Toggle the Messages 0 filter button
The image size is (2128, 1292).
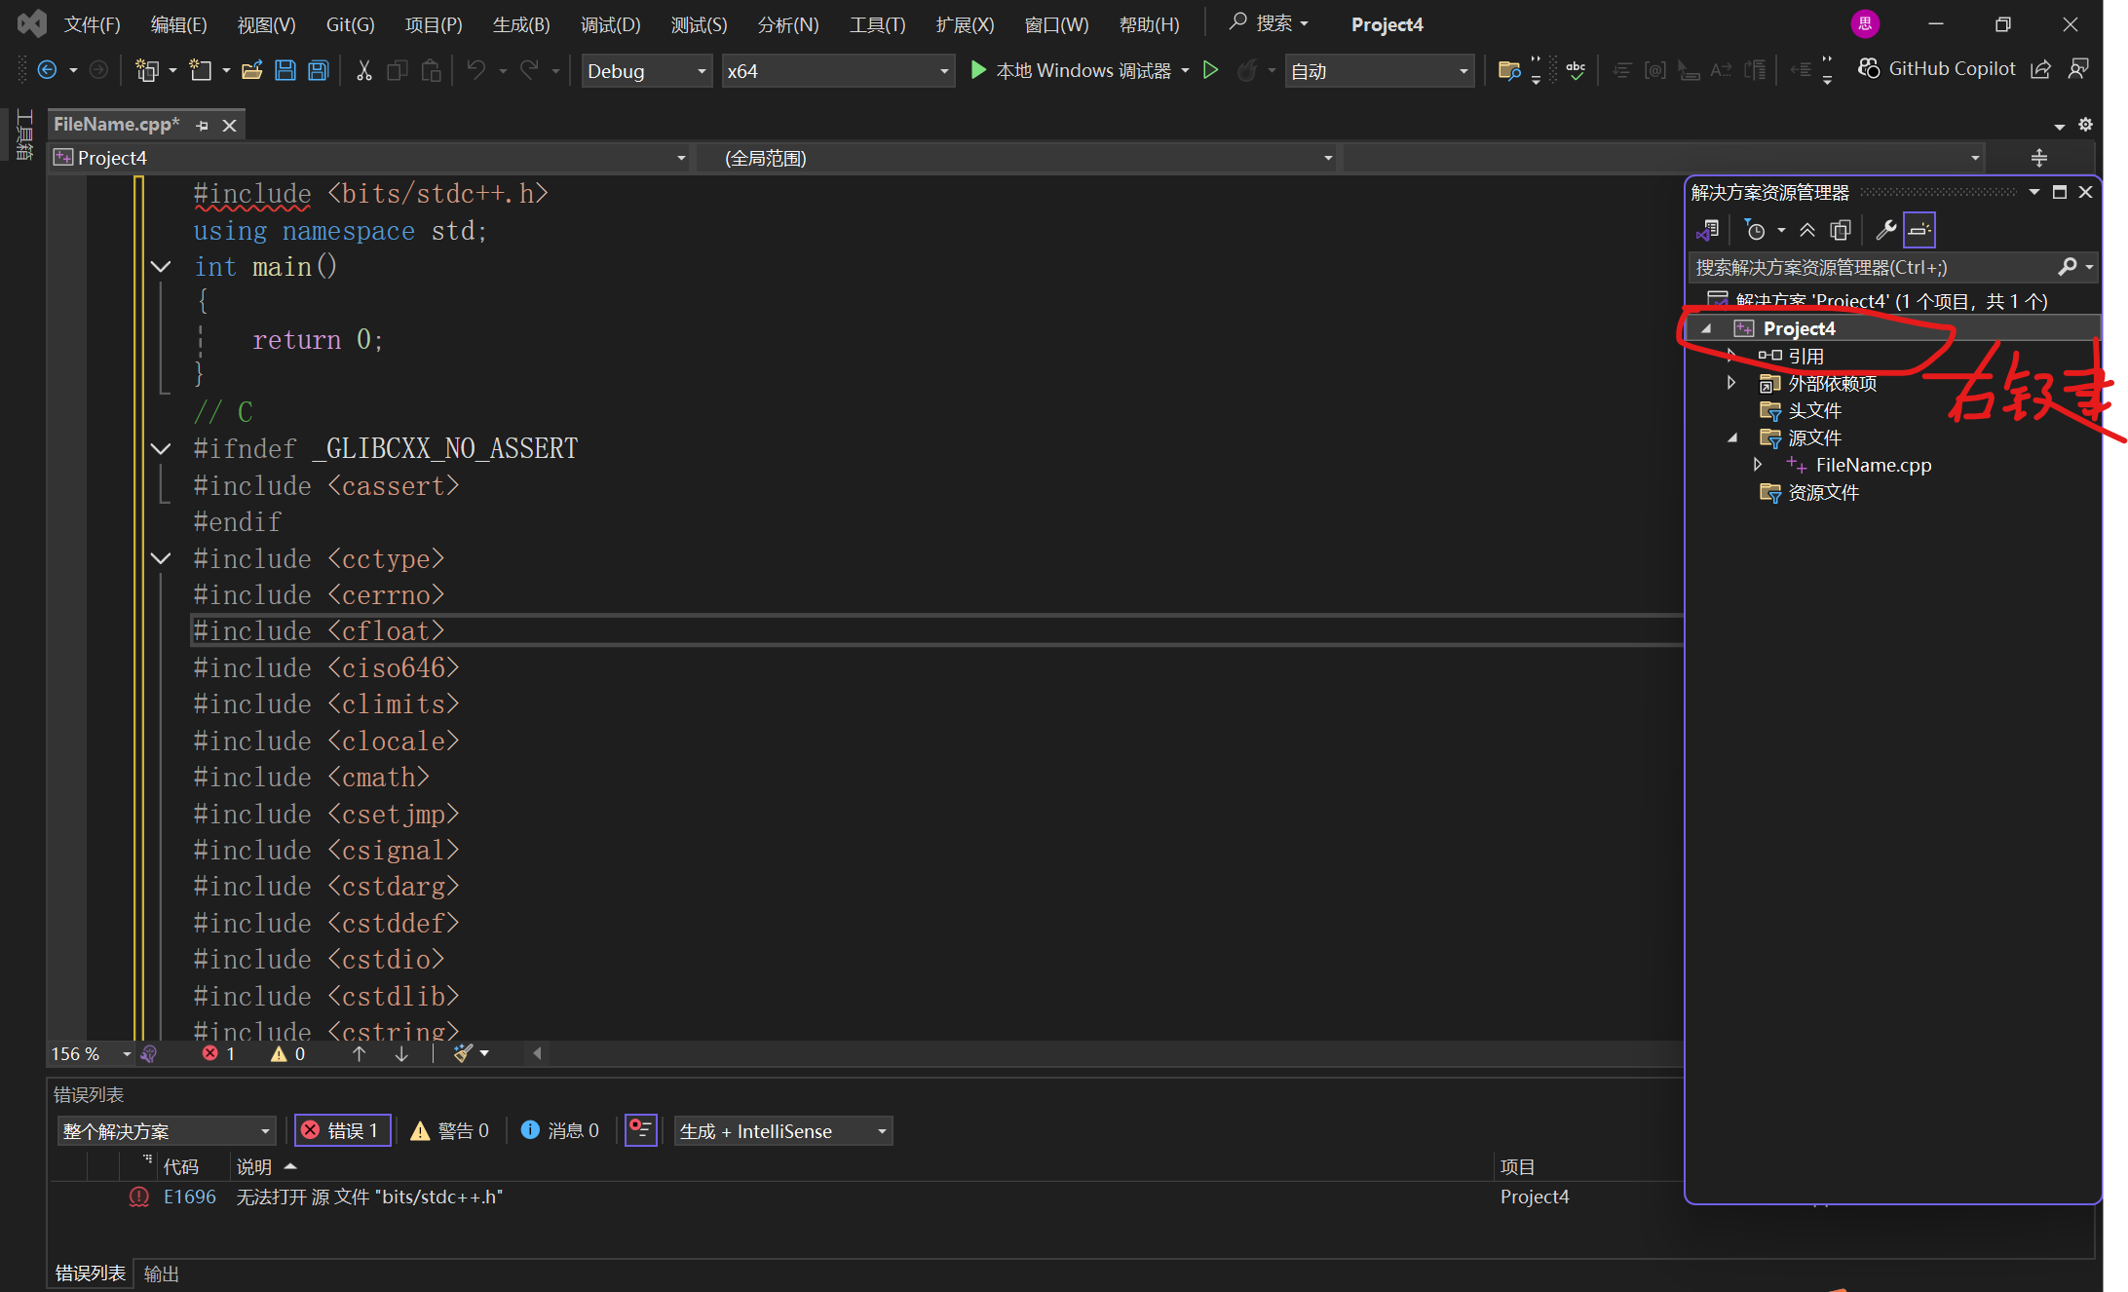click(560, 1130)
